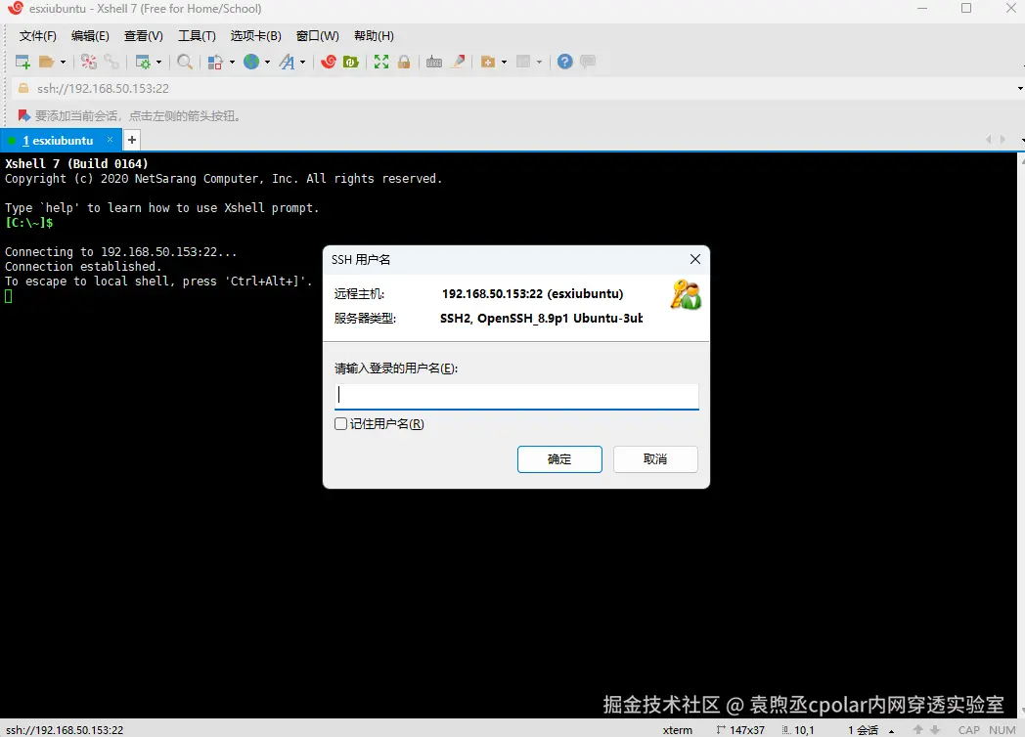Screen dimensions: 1025x737
Task: Maximize the Xshell window
Action: tap(966, 9)
